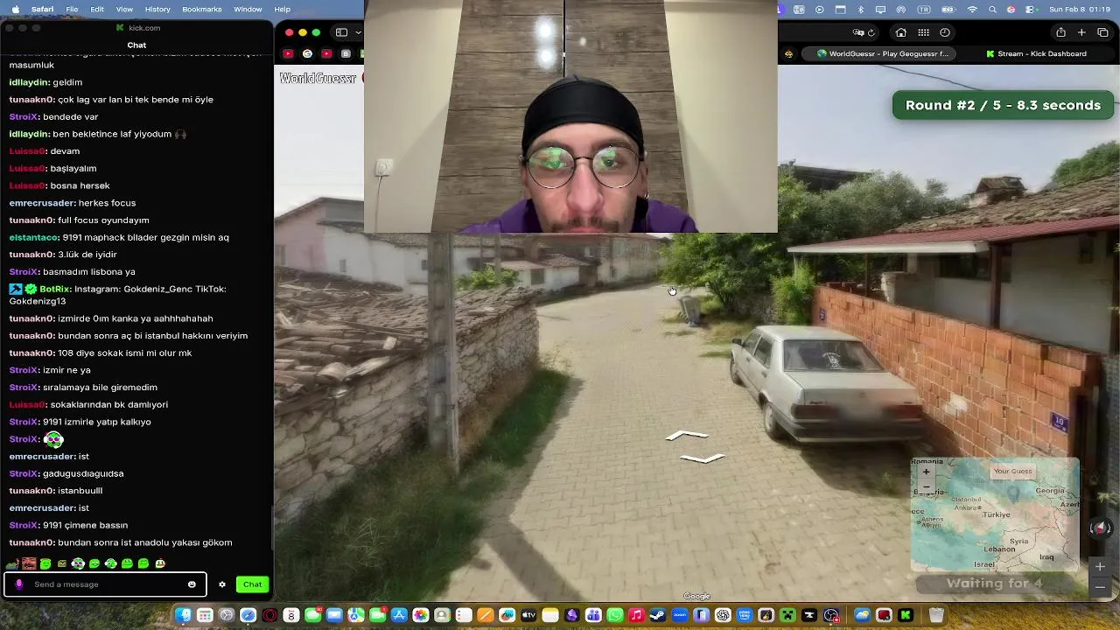
Task: Open Launchpad from the Dock
Action: point(205,616)
